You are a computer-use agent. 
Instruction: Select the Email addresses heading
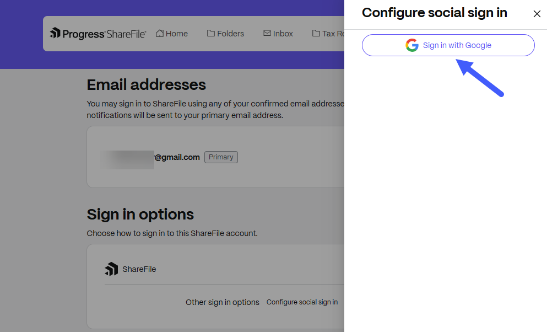tap(146, 84)
